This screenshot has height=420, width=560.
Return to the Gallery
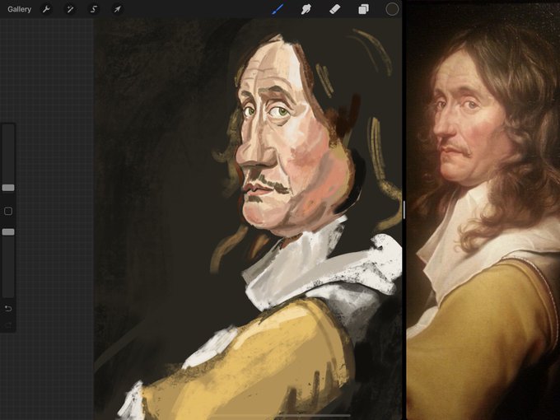(19, 9)
